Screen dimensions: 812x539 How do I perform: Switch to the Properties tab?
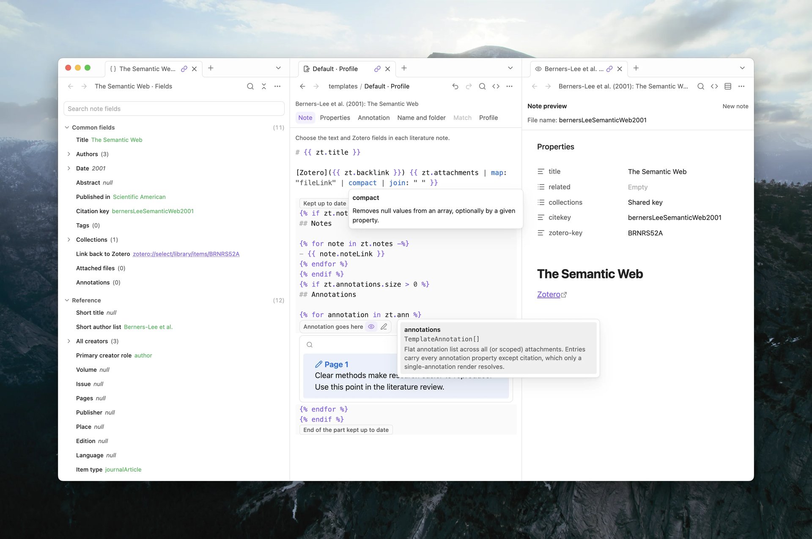[335, 118]
